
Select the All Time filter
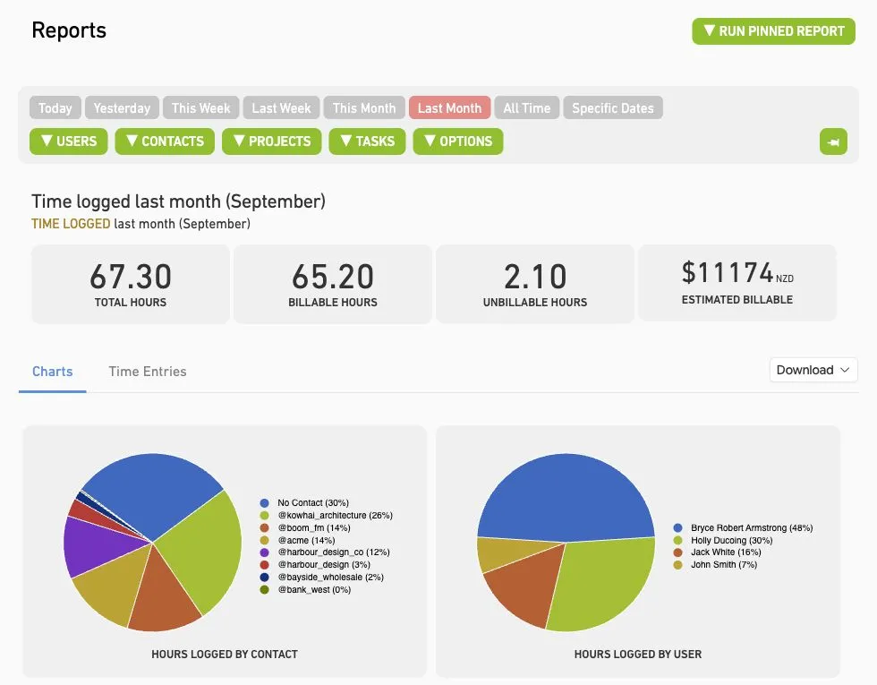[x=527, y=108]
